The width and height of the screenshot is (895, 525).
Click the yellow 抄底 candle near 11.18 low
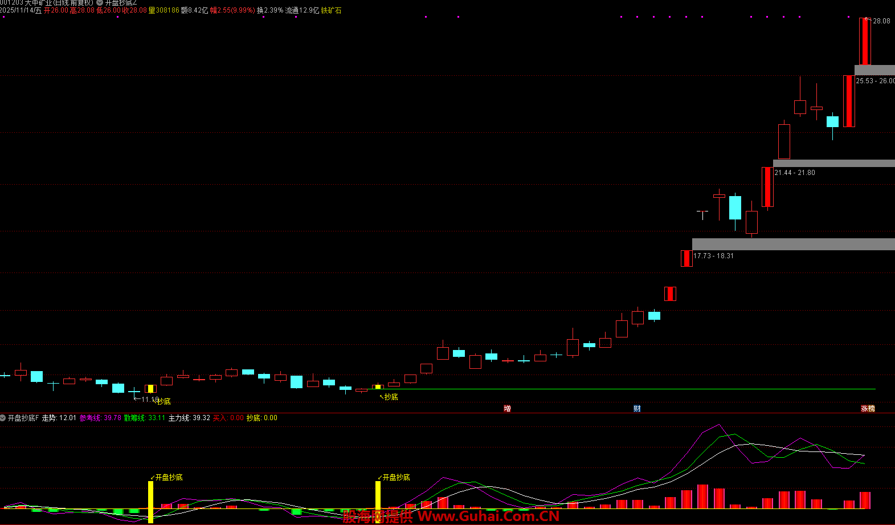(150, 389)
